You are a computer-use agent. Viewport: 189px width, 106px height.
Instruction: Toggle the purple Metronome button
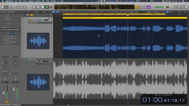149,7
